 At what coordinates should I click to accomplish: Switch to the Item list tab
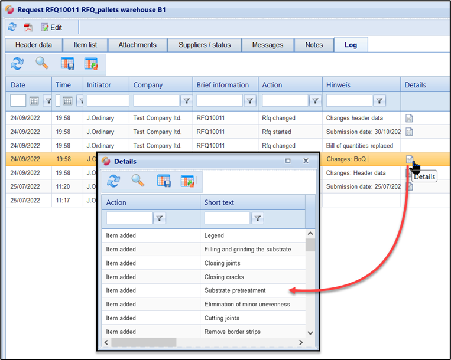(86, 45)
